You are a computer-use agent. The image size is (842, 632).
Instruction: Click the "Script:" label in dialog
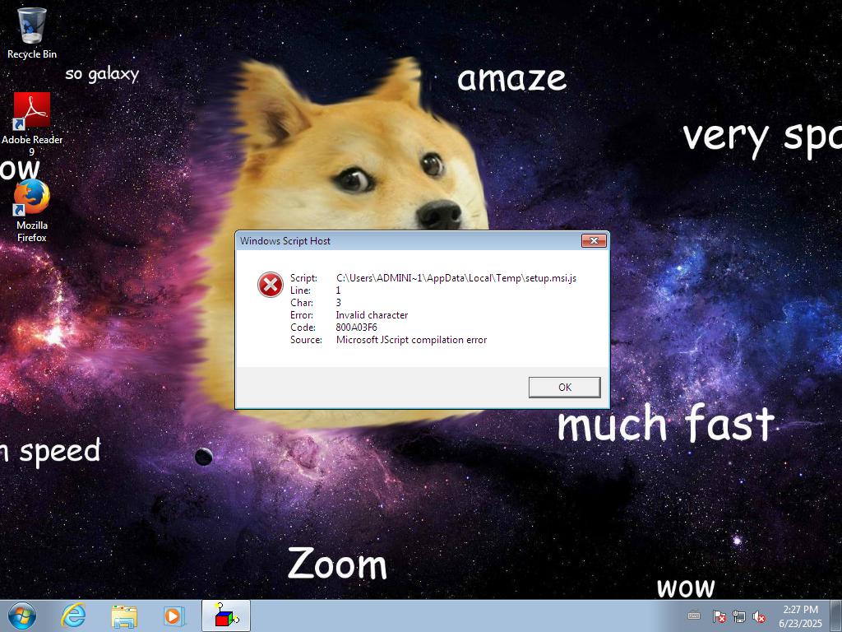(x=304, y=278)
